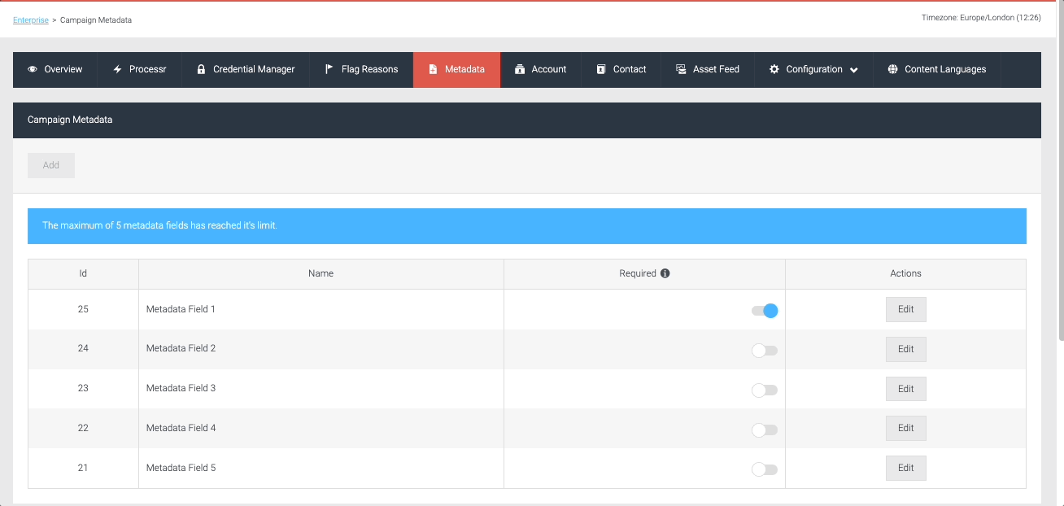Turn on Required for Metadata Field 4
Image resolution: width=1064 pixels, height=506 pixels.
click(765, 430)
